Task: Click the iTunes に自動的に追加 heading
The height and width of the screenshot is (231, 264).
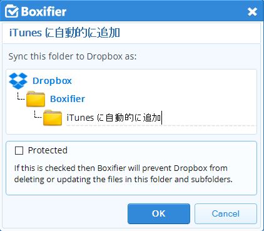Action: [64, 33]
